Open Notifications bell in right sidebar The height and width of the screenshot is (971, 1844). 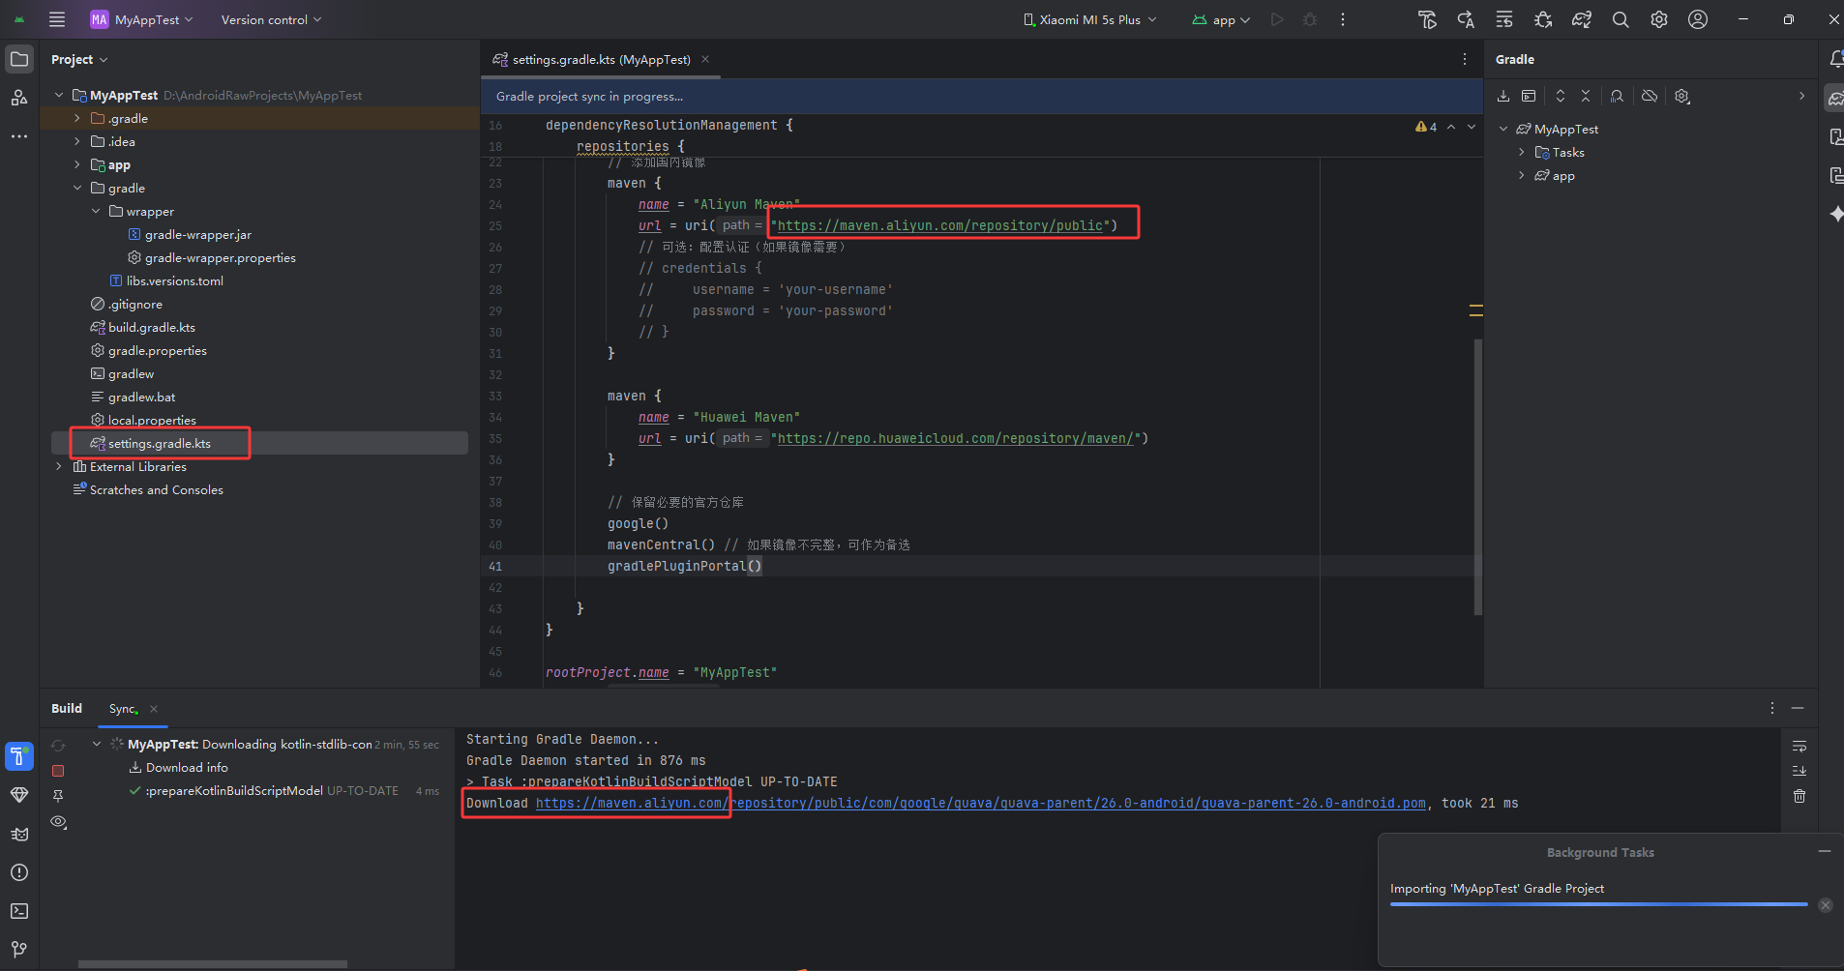(1835, 59)
